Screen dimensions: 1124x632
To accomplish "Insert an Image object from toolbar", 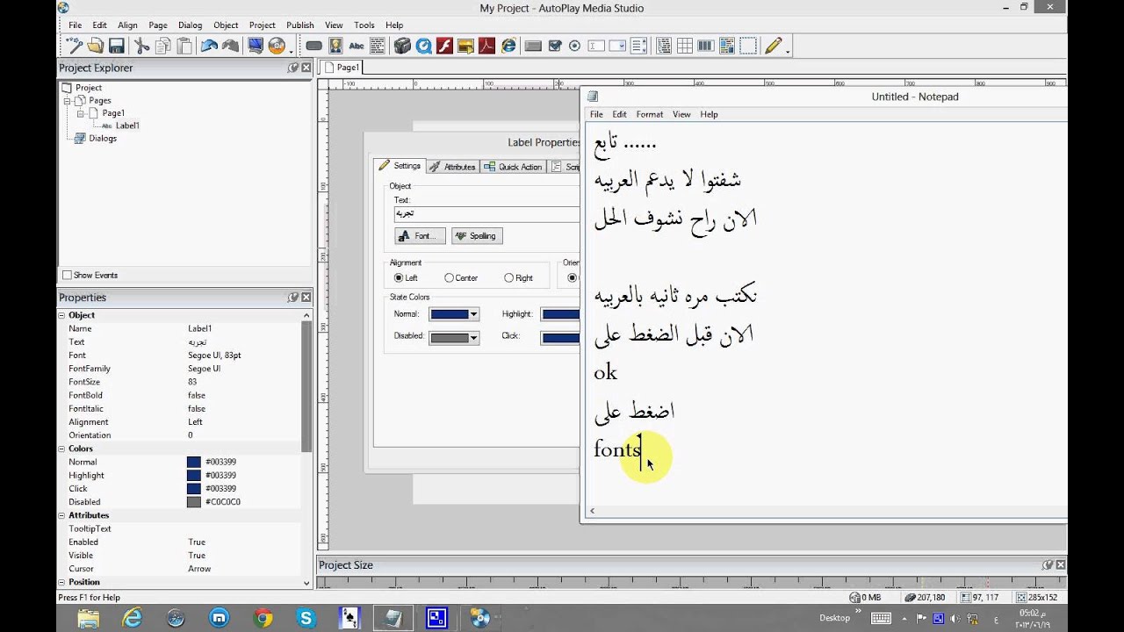I will point(335,46).
